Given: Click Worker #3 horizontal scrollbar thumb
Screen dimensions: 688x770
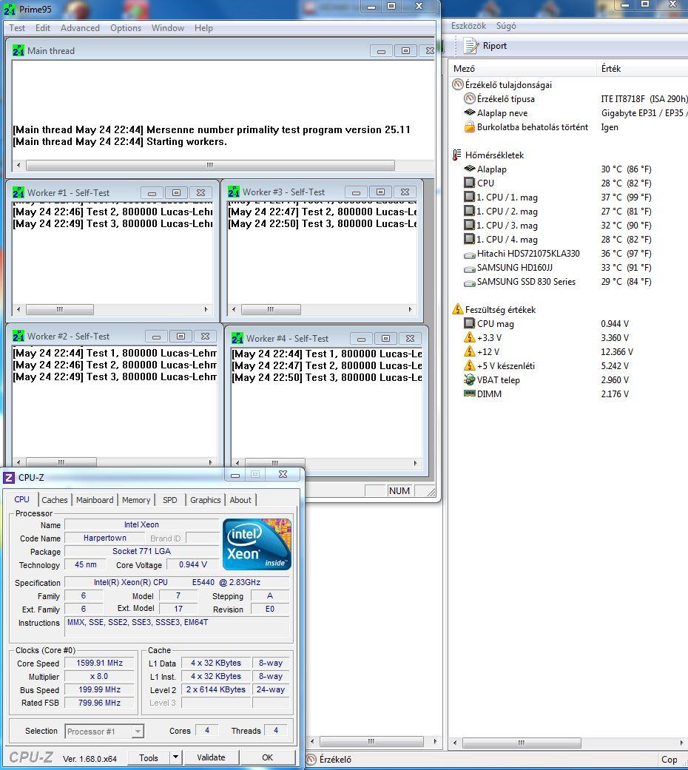Looking at the screenshot, I should [x=271, y=309].
